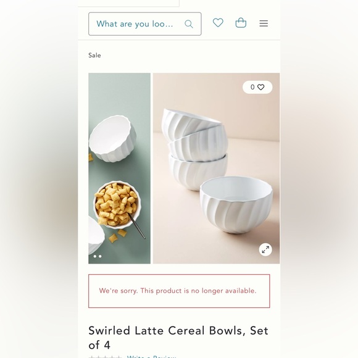Open the wishlist heart icon in header
358x358 pixels.
click(218, 23)
